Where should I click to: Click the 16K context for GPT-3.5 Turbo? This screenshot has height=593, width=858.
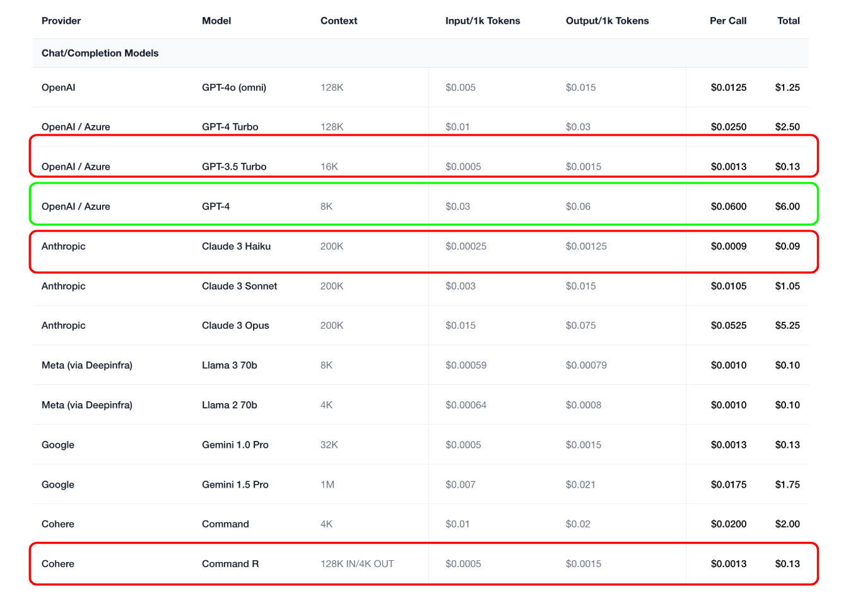click(329, 167)
